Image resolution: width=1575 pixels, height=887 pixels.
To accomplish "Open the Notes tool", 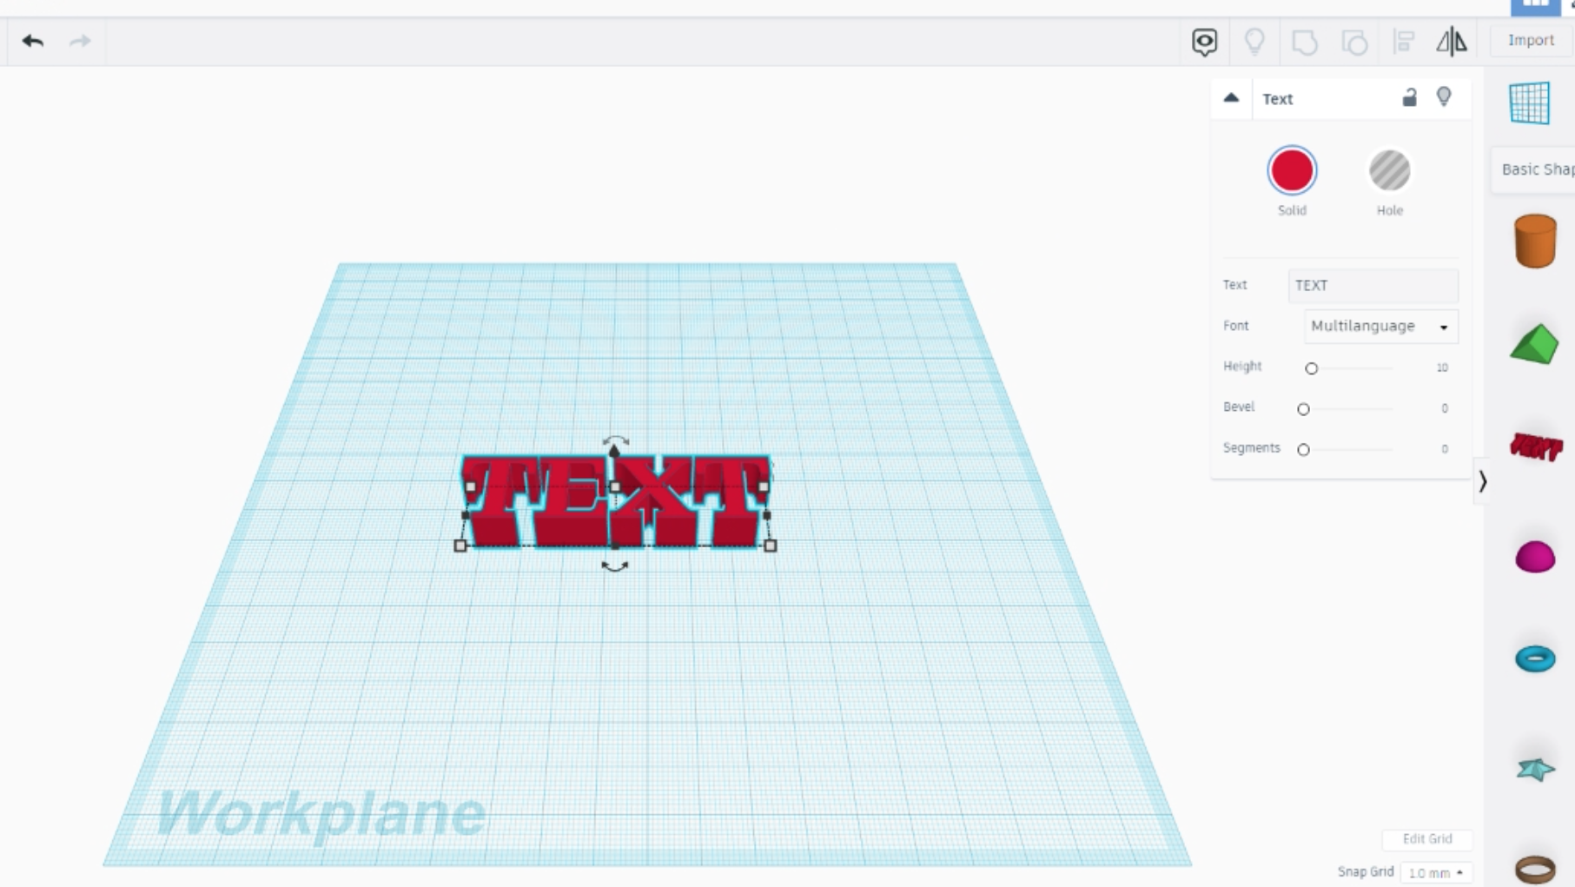I will [x=1204, y=42].
